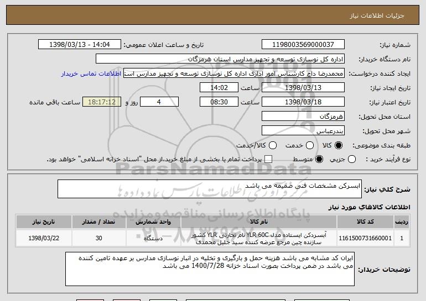Click the request creator field محمدرضا داج
The height and width of the screenshot is (301, 426).
[234, 73]
